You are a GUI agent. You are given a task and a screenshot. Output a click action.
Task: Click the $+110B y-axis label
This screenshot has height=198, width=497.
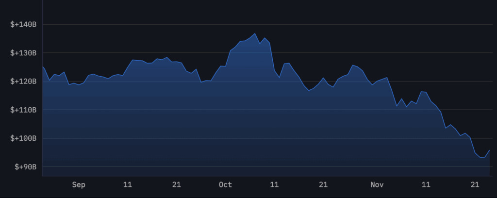click(x=23, y=110)
